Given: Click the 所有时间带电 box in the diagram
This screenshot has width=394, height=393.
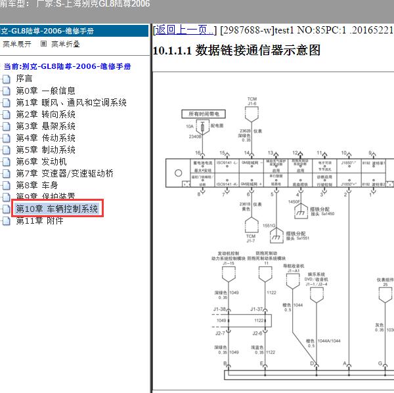Looking at the screenshot, I should 204,114.
